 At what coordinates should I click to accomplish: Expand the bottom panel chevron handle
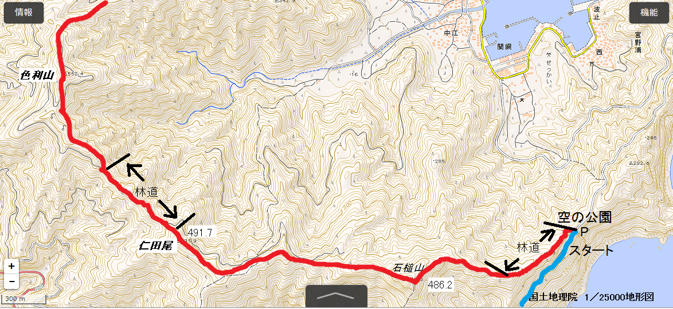pos(336,296)
